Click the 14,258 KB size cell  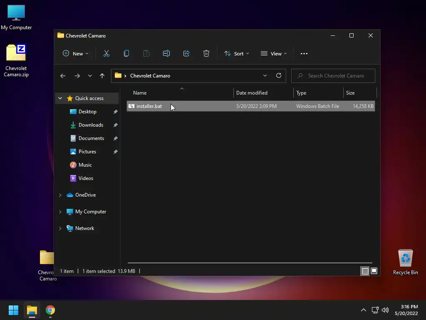click(363, 106)
